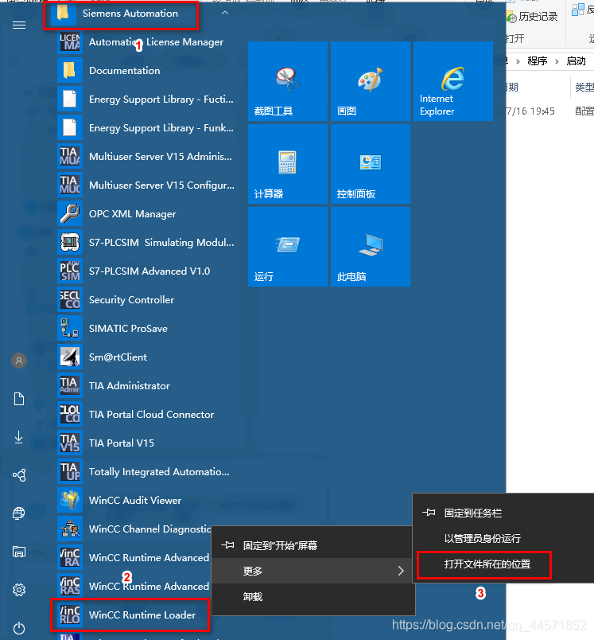Open WinCC Audit Viewer icon
This screenshot has height=640, width=594.
click(x=70, y=500)
